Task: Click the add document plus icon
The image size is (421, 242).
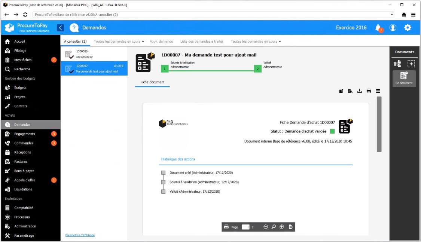Action: pyautogui.click(x=411, y=64)
